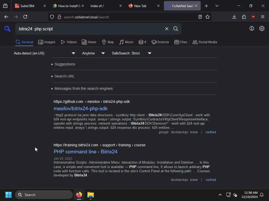This screenshot has width=269, height=201.
Task: Switch to It search category
Action: pos(142,42)
